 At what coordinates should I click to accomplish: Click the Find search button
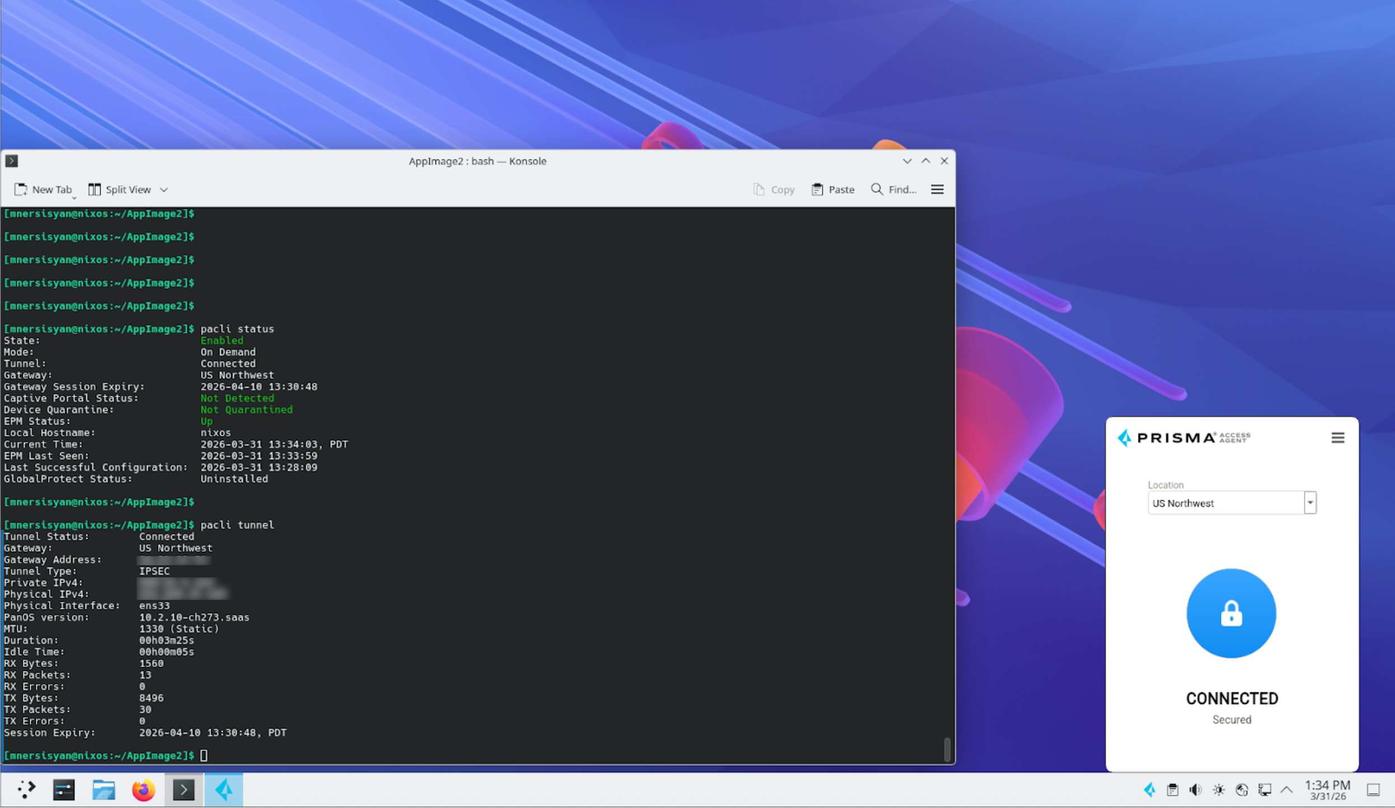tap(893, 190)
